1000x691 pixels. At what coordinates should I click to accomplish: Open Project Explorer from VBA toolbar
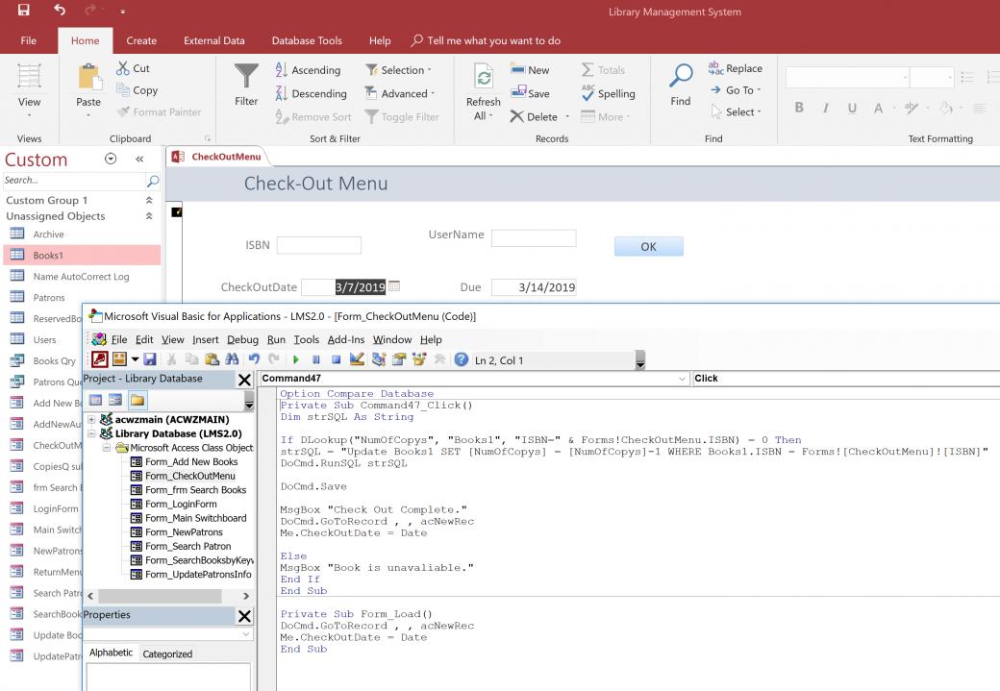[379, 359]
